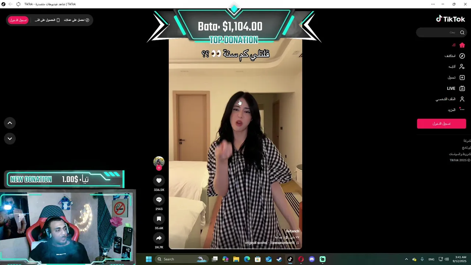Save video with bookmark icon
Screen dimensions: 471x265
pyautogui.click(x=159, y=219)
